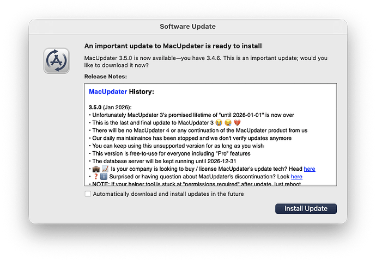This screenshot has width=376, height=261.
Task: Click the red question mark emoji
Action: (x=96, y=177)
